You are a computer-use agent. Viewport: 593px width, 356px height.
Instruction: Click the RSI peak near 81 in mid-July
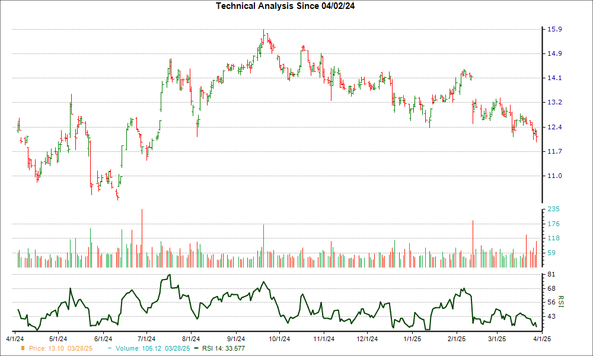[170, 275]
